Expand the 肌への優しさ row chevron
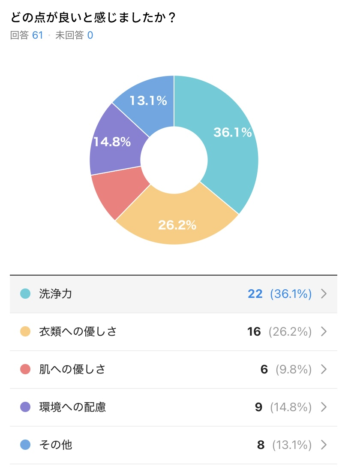Screen dimensions: 351x473 coord(324,369)
